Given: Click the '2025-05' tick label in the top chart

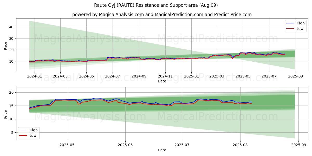Looking at the screenshot, I should tap(243, 76).
